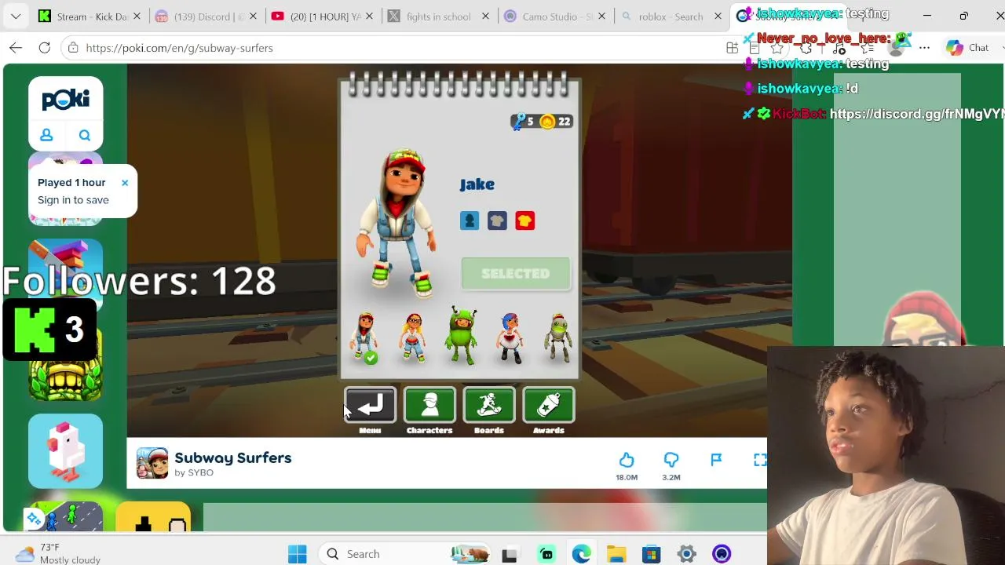Close the Stream - Kick tab
The height and width of the screenshot is (565, 1005).
[137, 16]
